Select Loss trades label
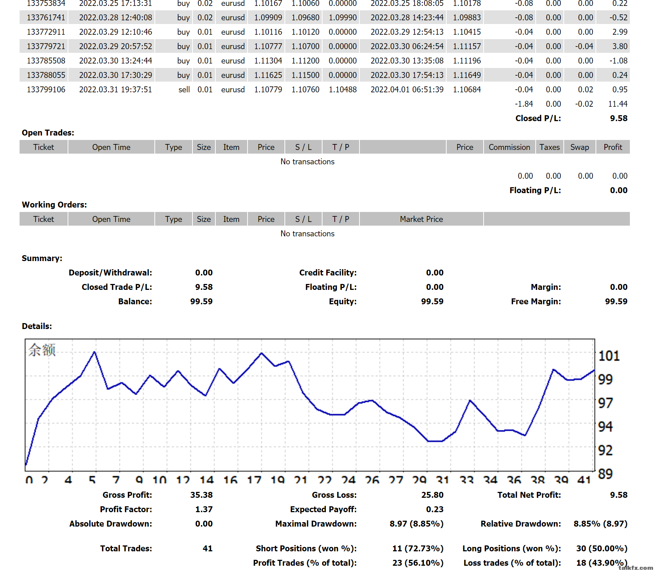The width and height of the screenshot is (655, 572). coord(512,563)
